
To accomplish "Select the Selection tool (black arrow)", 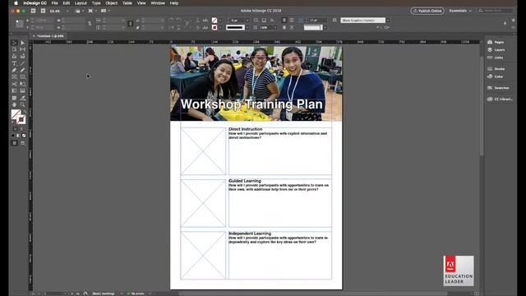I will pos(15,43).
